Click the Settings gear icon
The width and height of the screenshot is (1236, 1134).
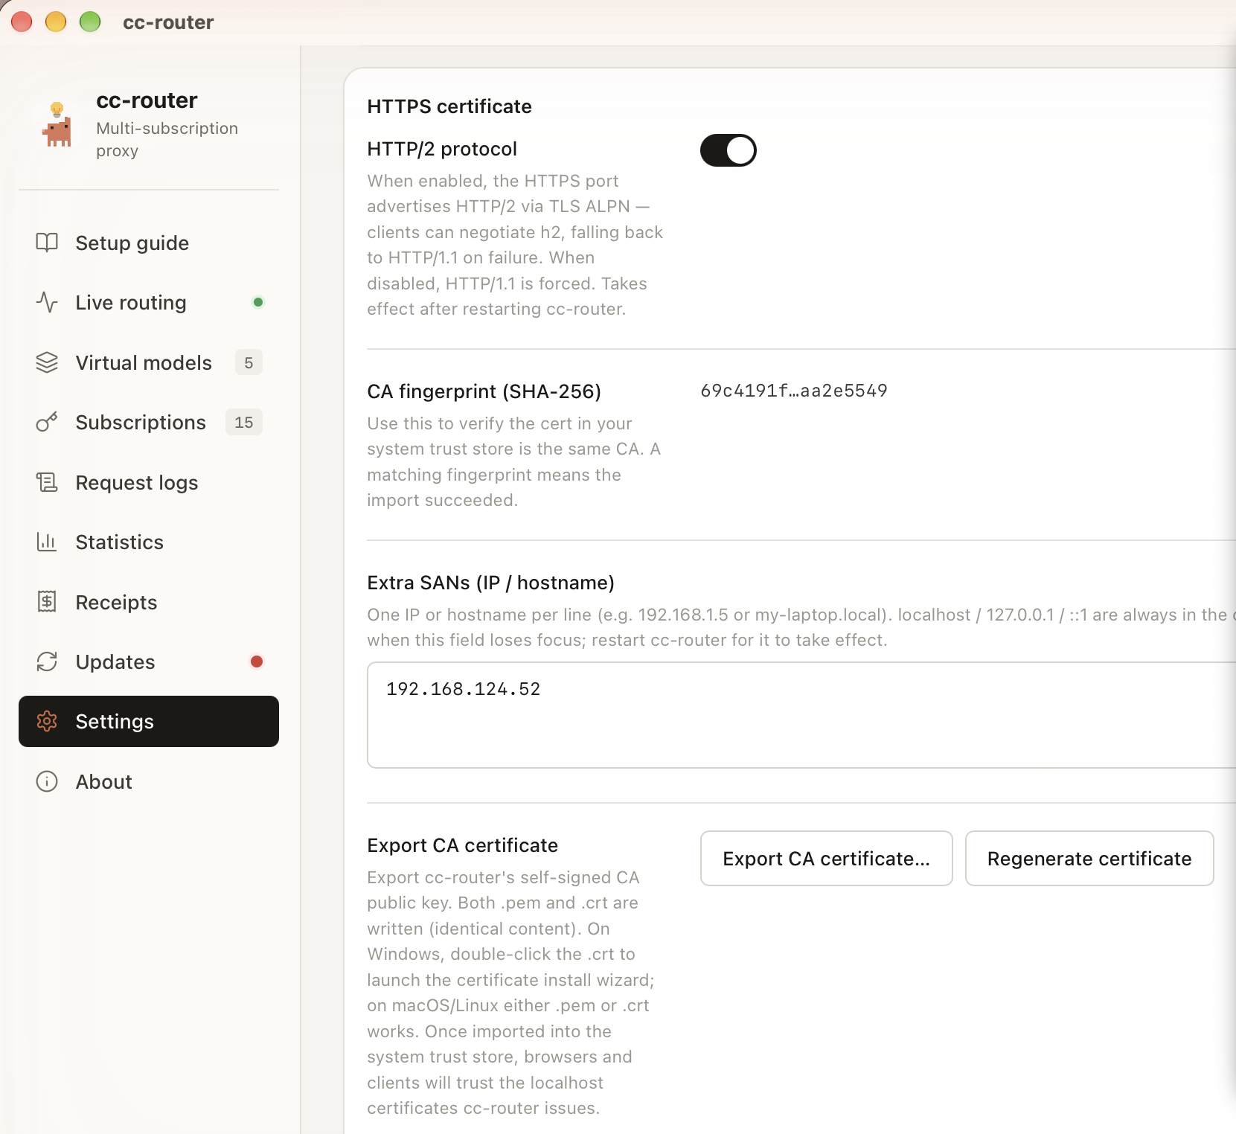point(47,721)
